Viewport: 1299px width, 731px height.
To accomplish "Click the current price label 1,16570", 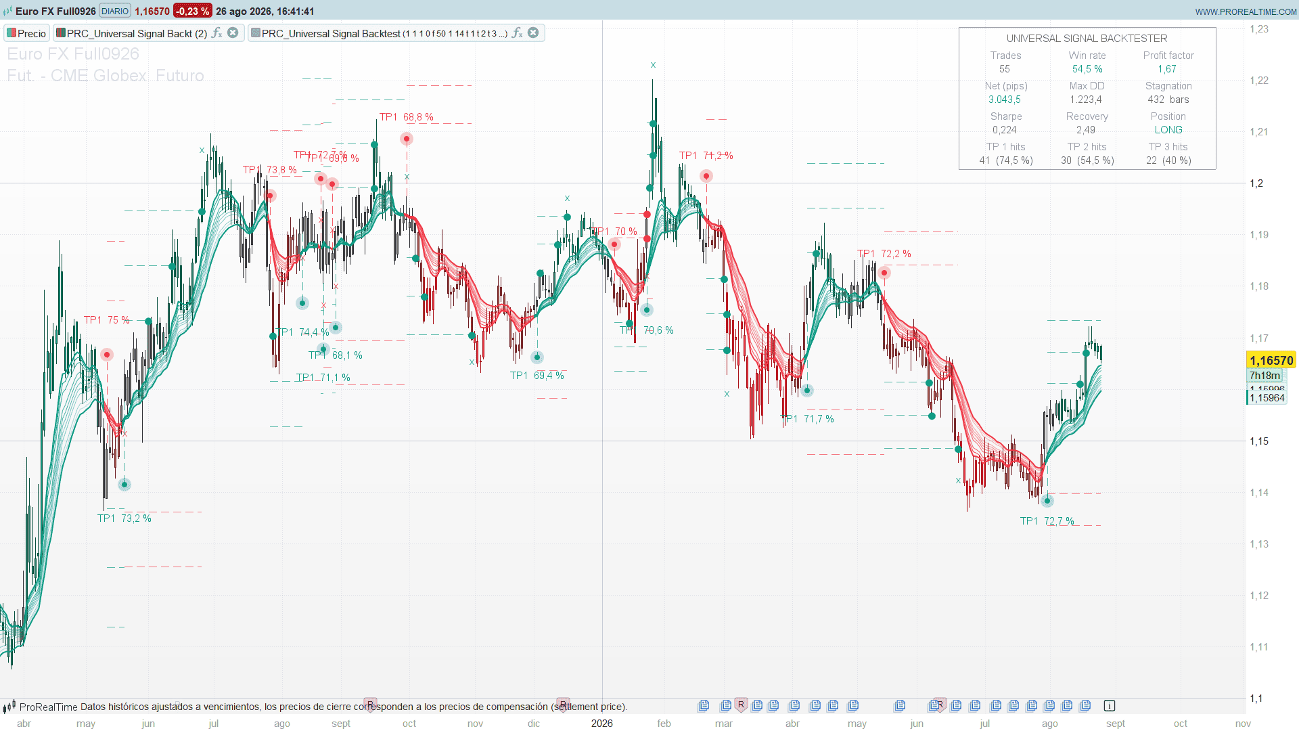I will coord(1271,360).
